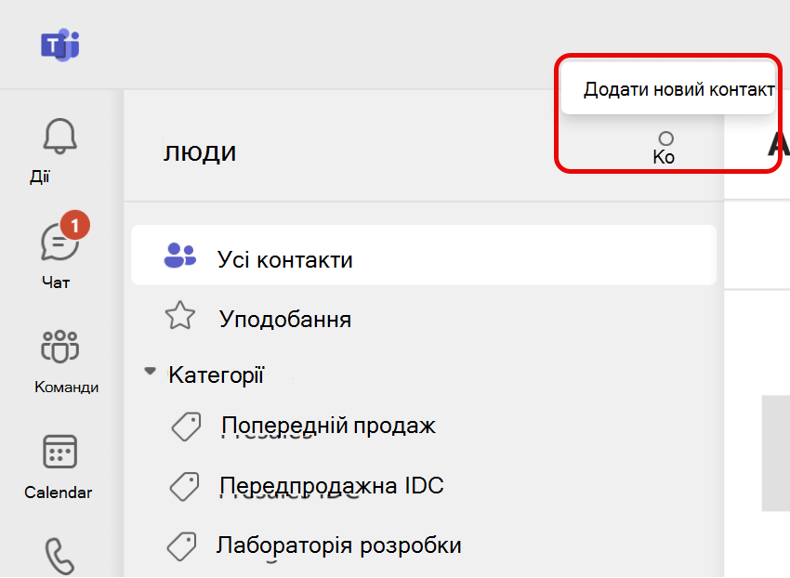Click the red 1 badge on Чат
Viewport: 790px width, 578px height.
click(75, 225)
